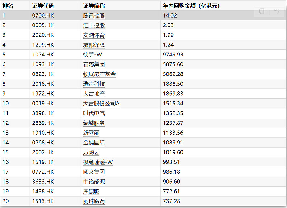The width and height of the screenshot is (287, 208).
Task: Open the 友邦保险 stock link
Action: [94, 45]
